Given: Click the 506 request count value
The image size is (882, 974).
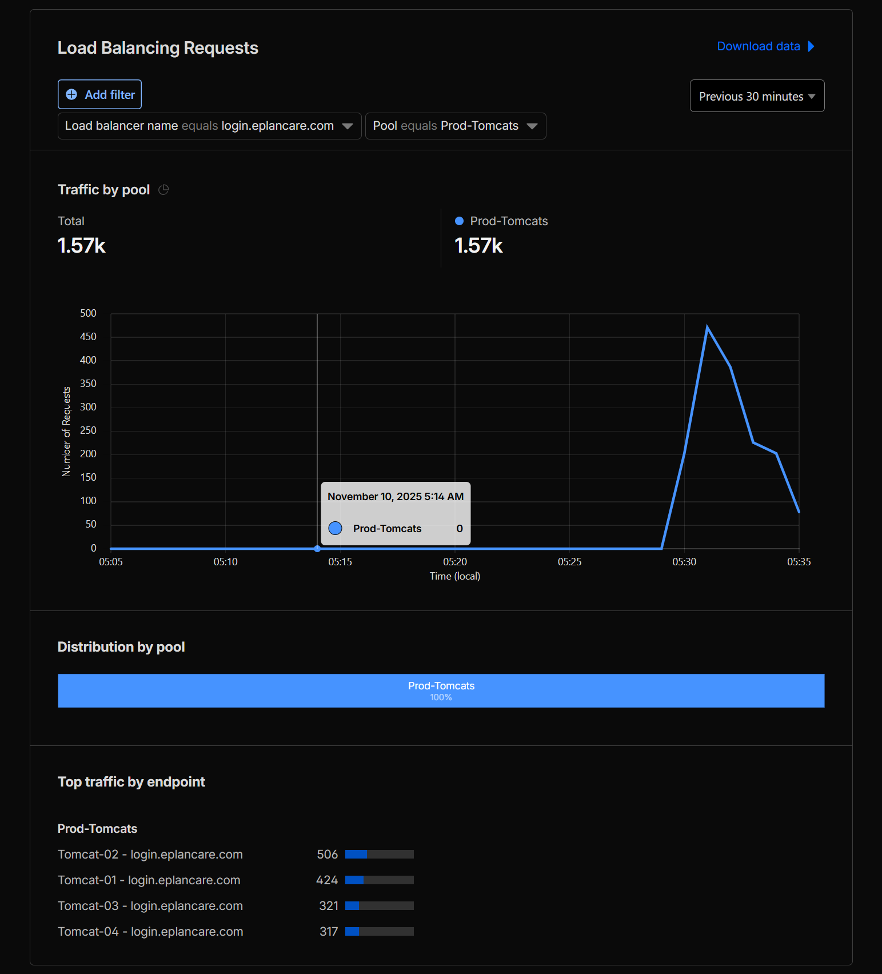Looking at the screenshot, I should coord(328,854).
